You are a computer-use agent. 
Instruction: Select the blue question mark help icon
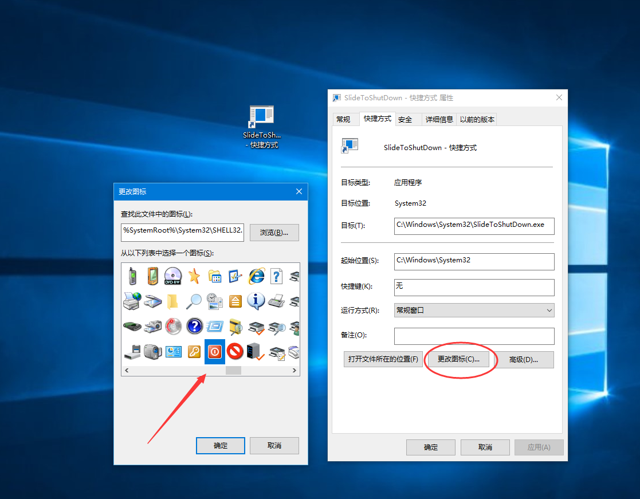point(194,326)
